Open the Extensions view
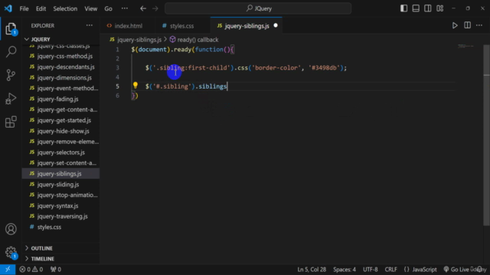 click(x=11, y=122)
